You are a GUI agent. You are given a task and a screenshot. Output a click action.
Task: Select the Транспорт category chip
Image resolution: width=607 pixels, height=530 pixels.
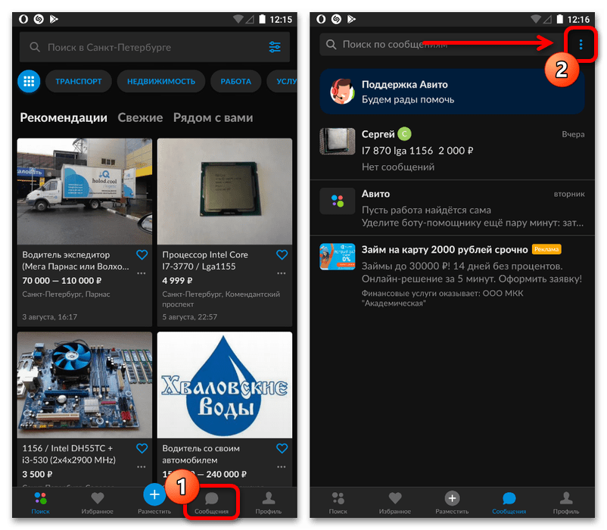click(79, 81)
